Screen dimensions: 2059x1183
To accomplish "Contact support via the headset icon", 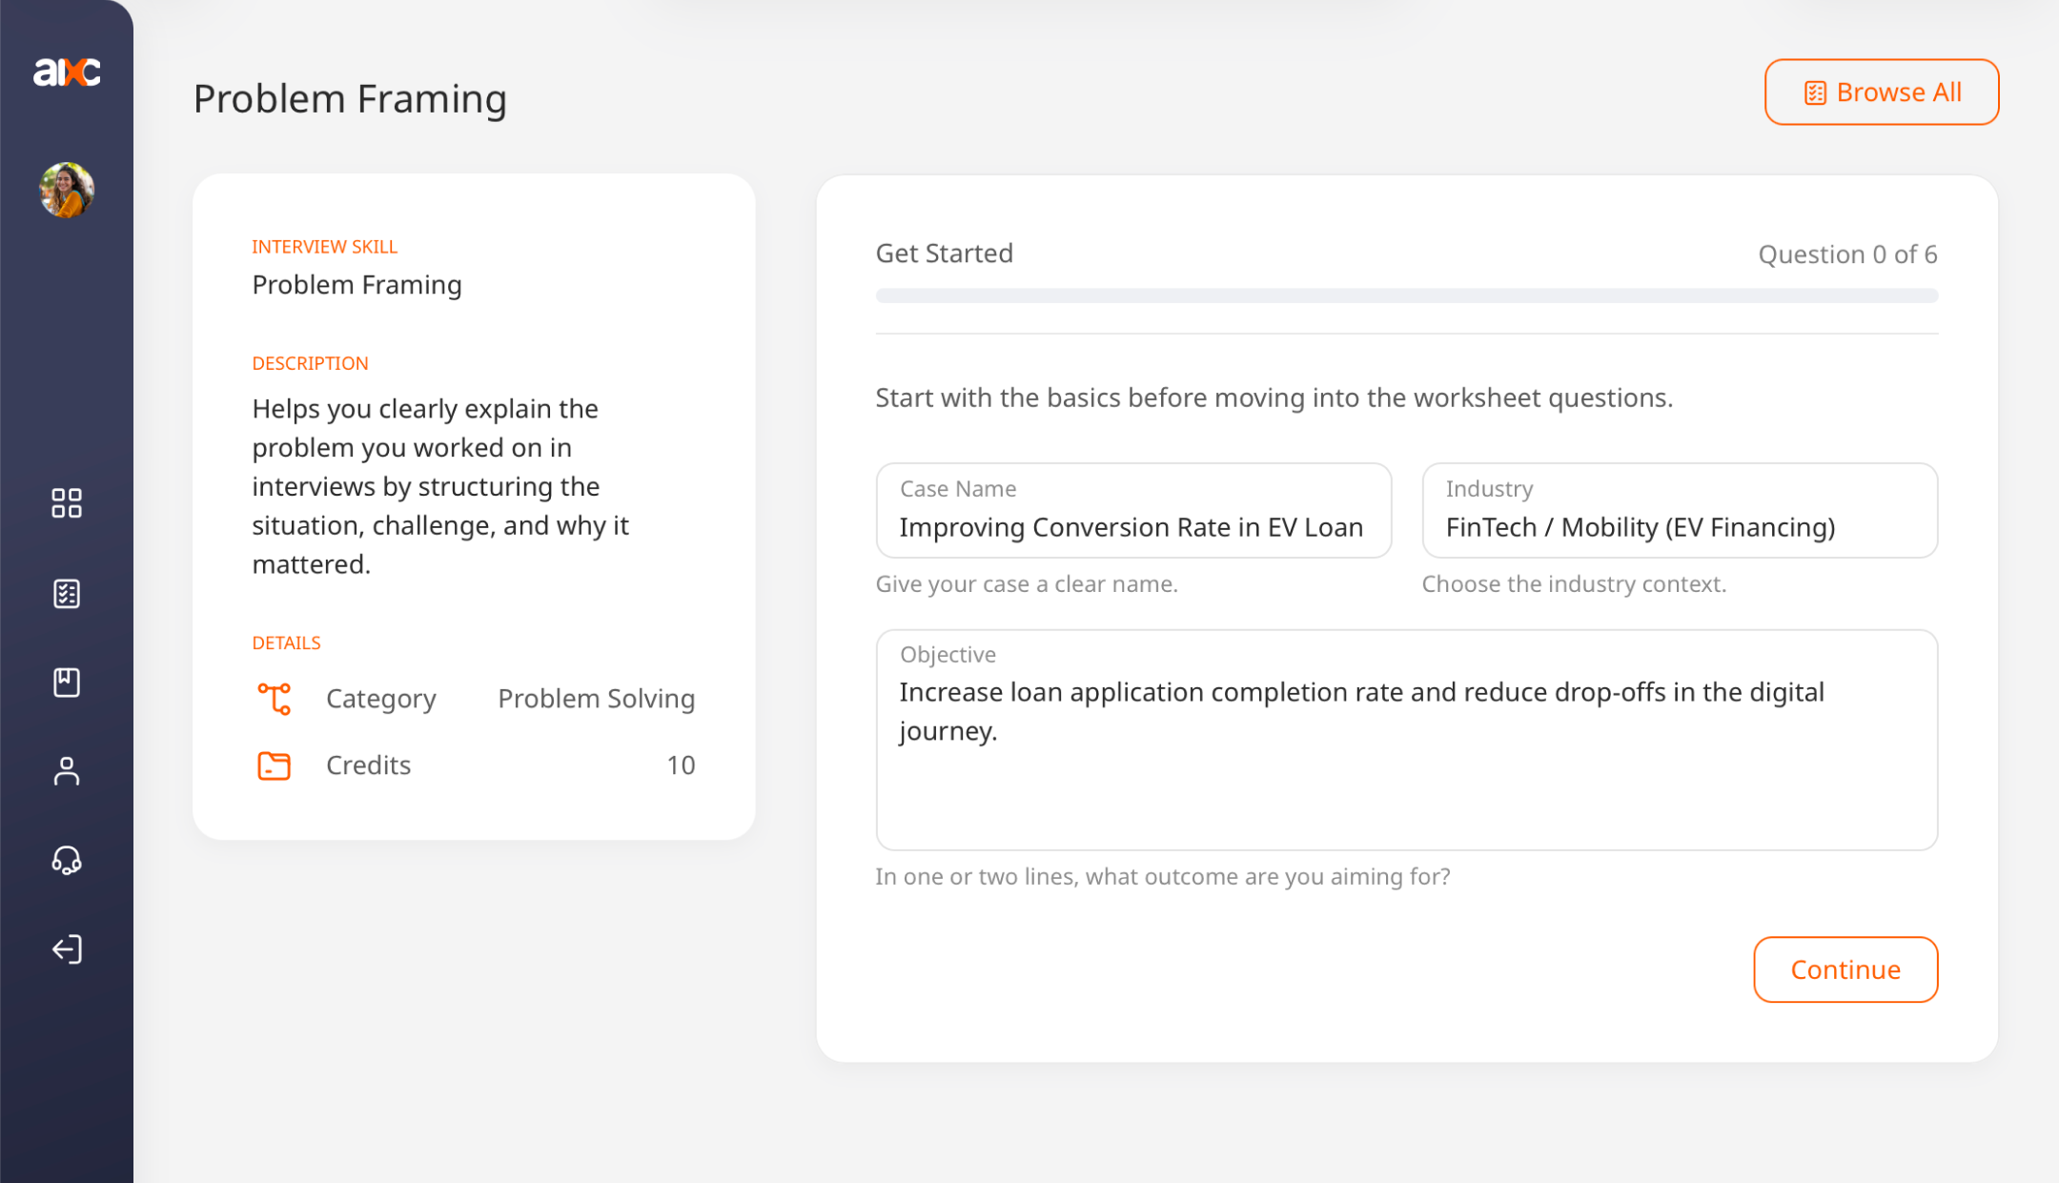I will click(67, 861).
